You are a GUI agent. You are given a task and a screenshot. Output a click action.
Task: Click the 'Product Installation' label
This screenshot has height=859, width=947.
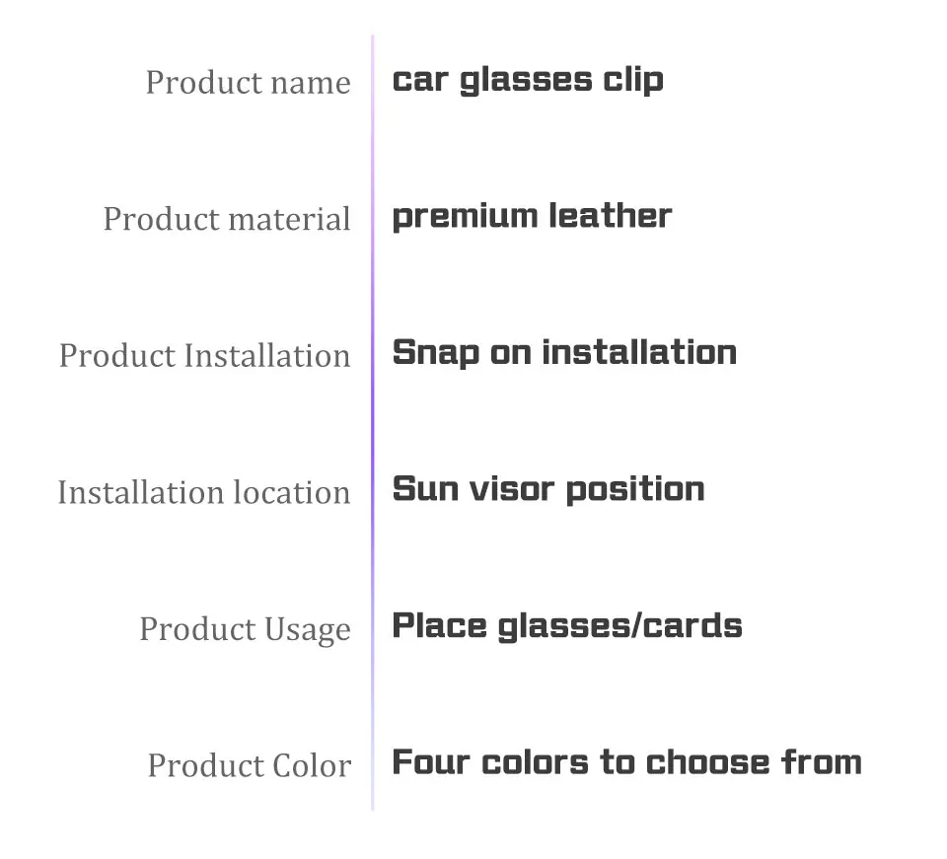pos(205,356)
